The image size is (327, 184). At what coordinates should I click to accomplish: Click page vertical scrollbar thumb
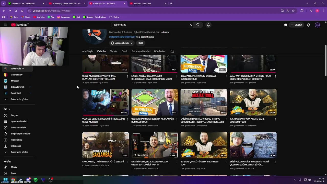point(325,61)
